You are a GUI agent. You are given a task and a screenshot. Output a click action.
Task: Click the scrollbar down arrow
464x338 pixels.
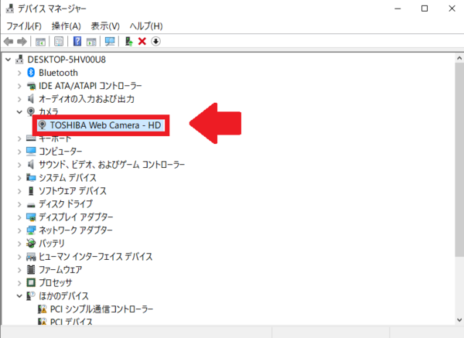[x=459, y=320]
